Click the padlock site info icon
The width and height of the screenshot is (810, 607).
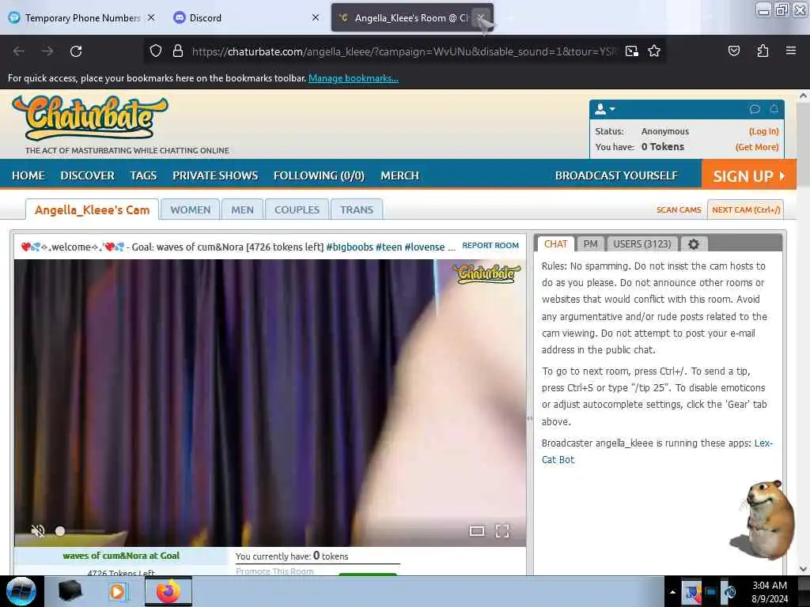click(x=178, y=51)
